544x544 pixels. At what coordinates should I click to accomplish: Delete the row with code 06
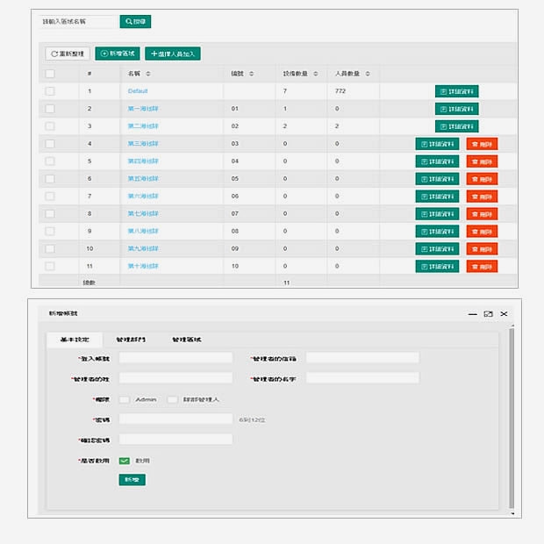(x=482, y=197)
